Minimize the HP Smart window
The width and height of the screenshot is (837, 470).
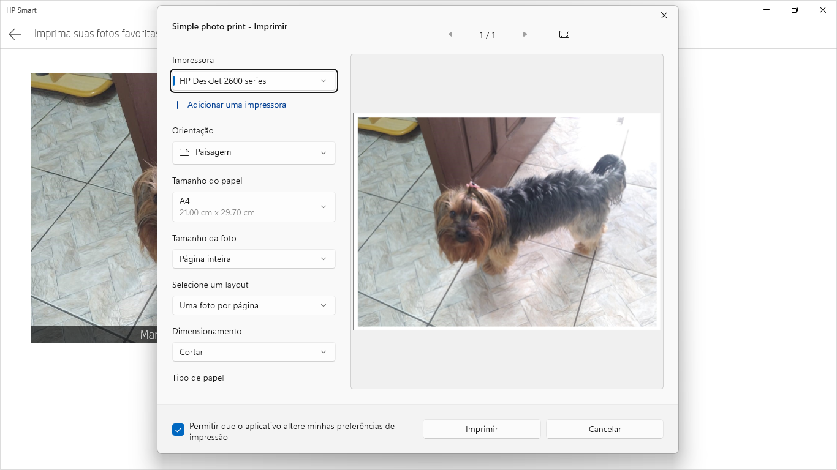(x=767, y=10)
